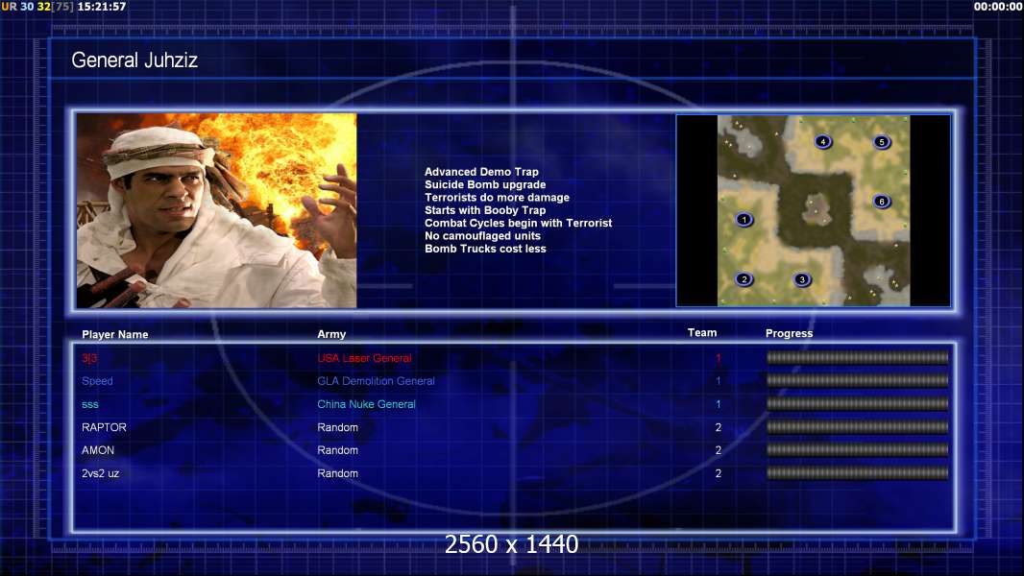Viewport: 1024px width, 576px height.
Task: Click 'Army' column header
Action: click(x=331, y=334)
